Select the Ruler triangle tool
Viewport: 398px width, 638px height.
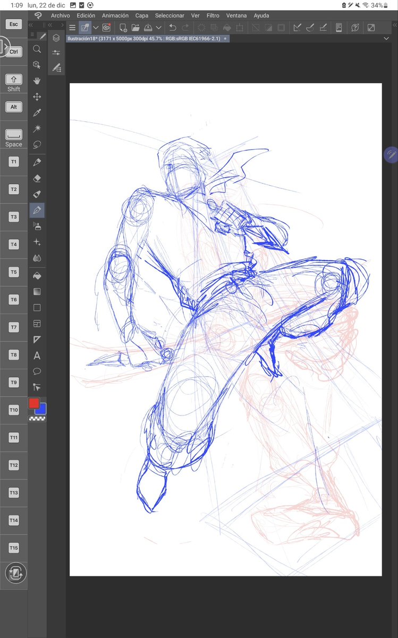(x=37, y=339)
